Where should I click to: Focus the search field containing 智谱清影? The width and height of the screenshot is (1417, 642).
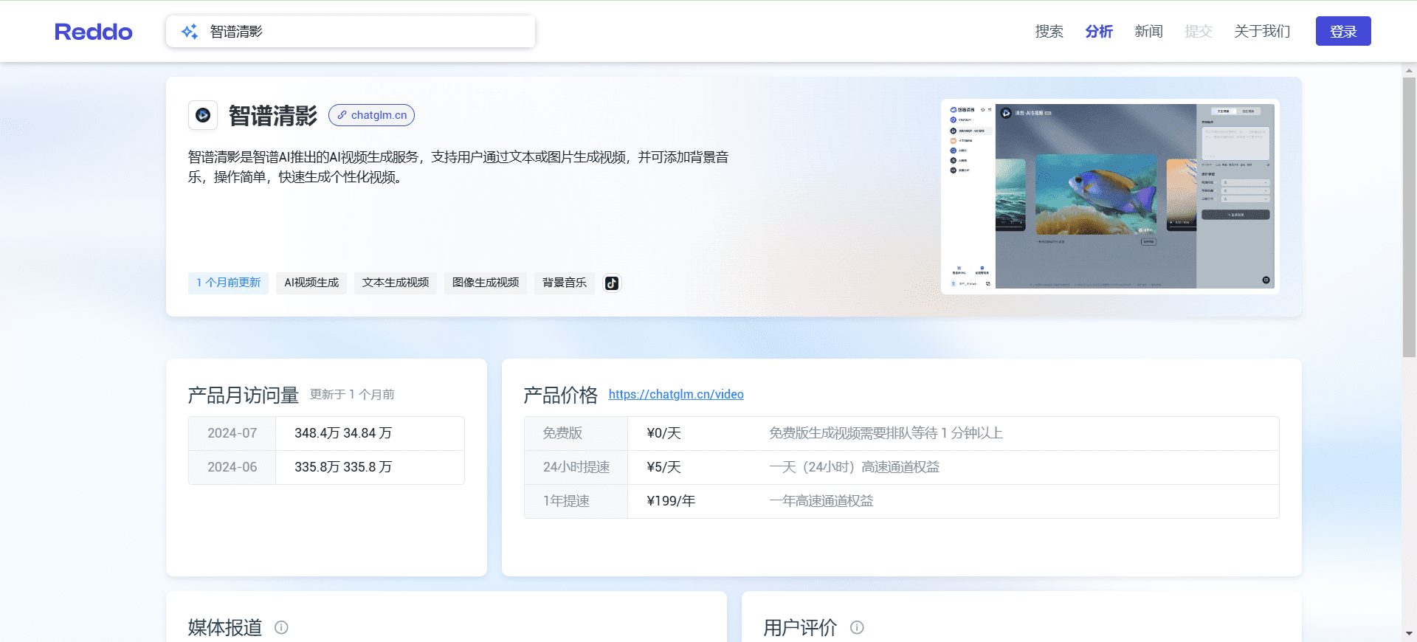pos(351,32)
